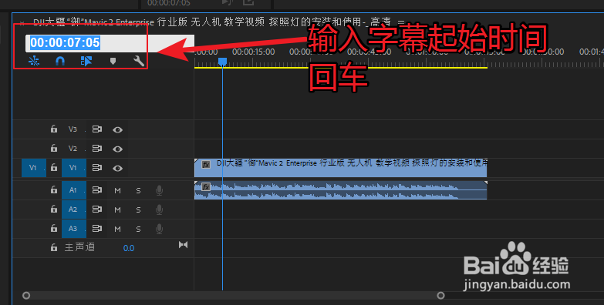Solo track A2 with S button
Viewport: 604px width, 305px height.
pyautogui.click(x=138, y=210)
